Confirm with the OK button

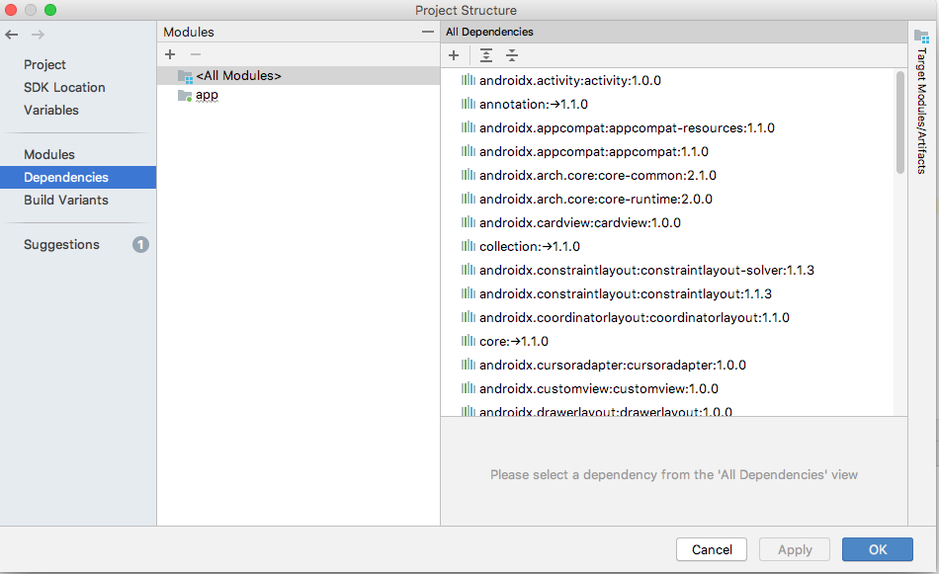click(x=878, y=549)
